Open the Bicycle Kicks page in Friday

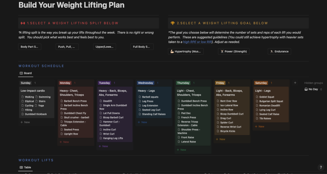[x=227, y=131]
